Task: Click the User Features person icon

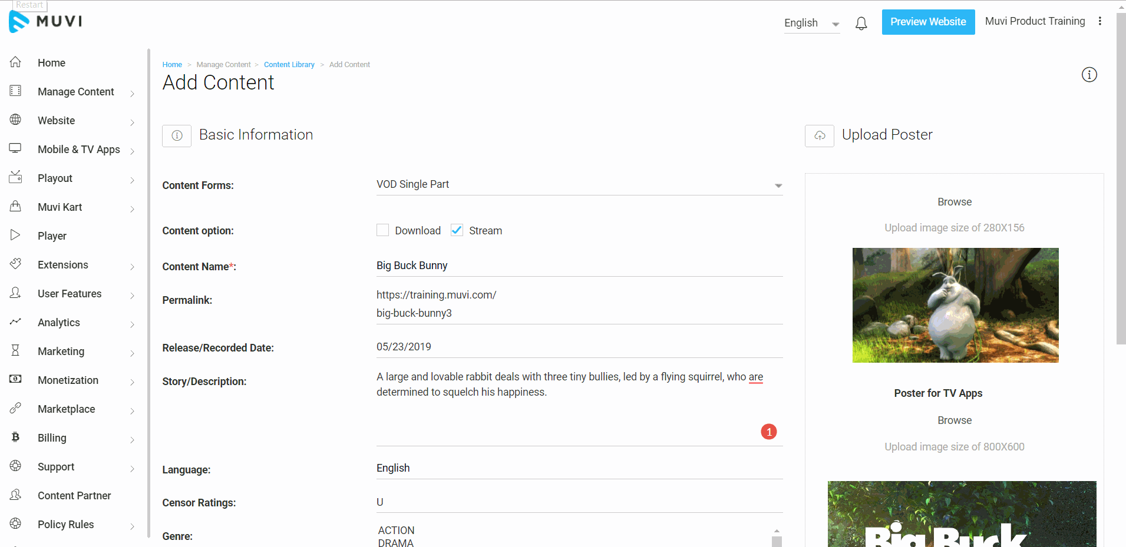Action: (x=15, y=293)
